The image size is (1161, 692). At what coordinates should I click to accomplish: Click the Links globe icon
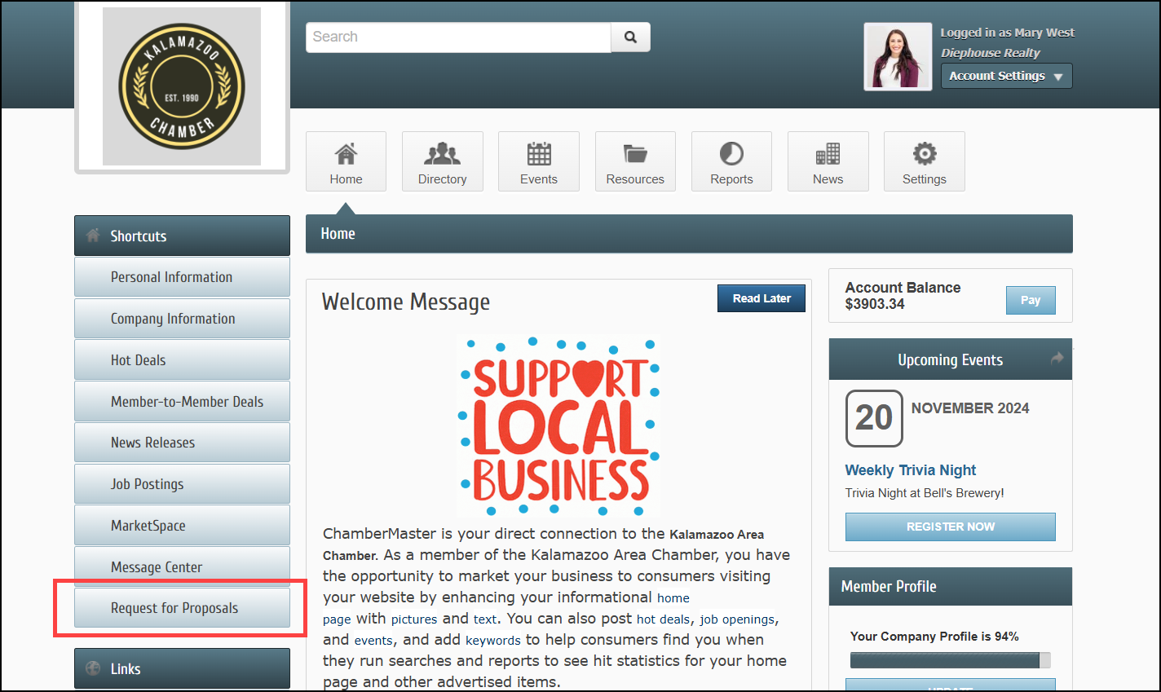point(93,668)
